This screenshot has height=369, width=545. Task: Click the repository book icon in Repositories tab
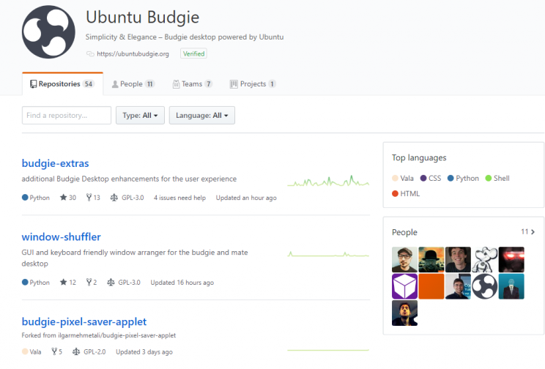click(x=34, y=84)
